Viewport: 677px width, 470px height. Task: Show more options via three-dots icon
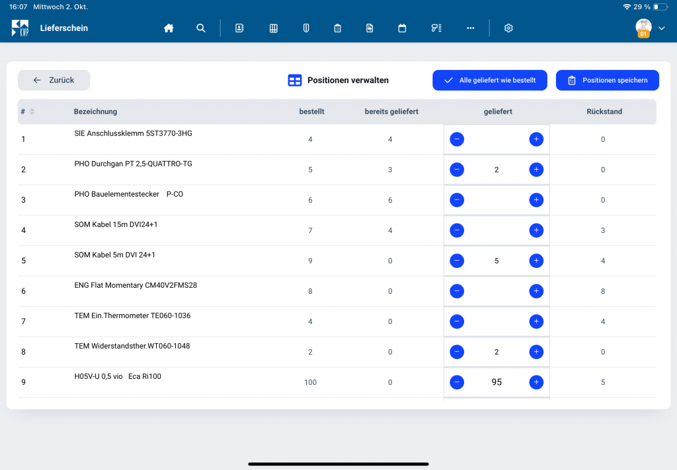pyautogui.click(x=471, y=28)
